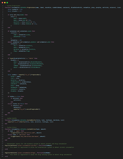Screen dimensions: 123x159
Task: Click the '-- Custom Stress' comment
Action: point(11,127)
